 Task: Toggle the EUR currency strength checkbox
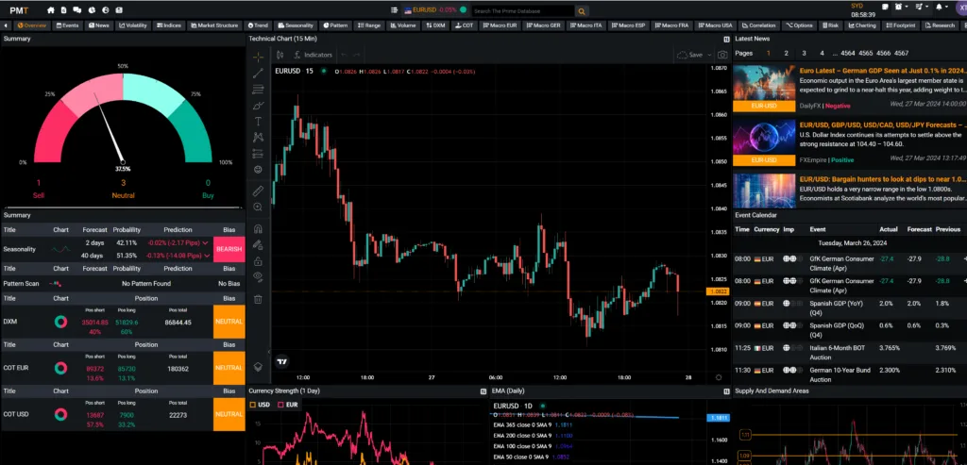pyautogui.click(x=280, y=405)
